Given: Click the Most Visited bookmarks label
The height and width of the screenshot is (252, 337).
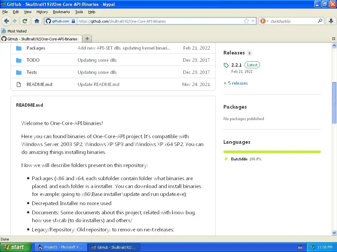Looking at the screenshot, I should (x=17, y=31).
